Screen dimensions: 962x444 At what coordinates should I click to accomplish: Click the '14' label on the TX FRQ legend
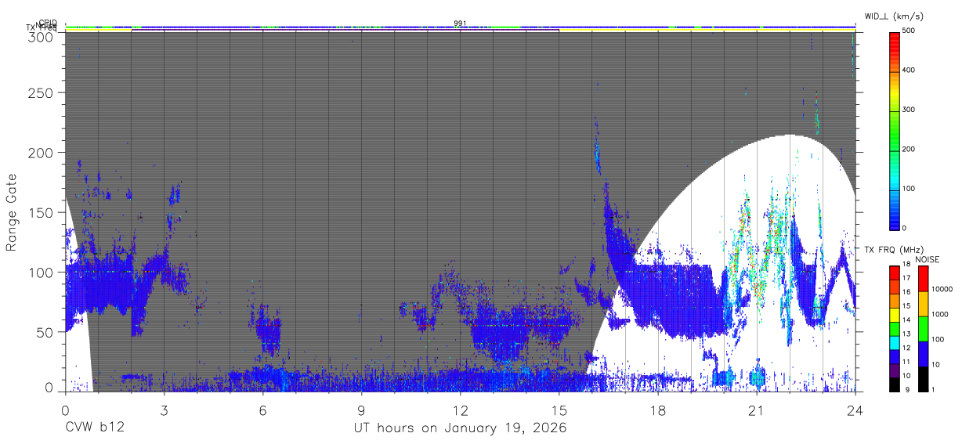tap(906, 319)
